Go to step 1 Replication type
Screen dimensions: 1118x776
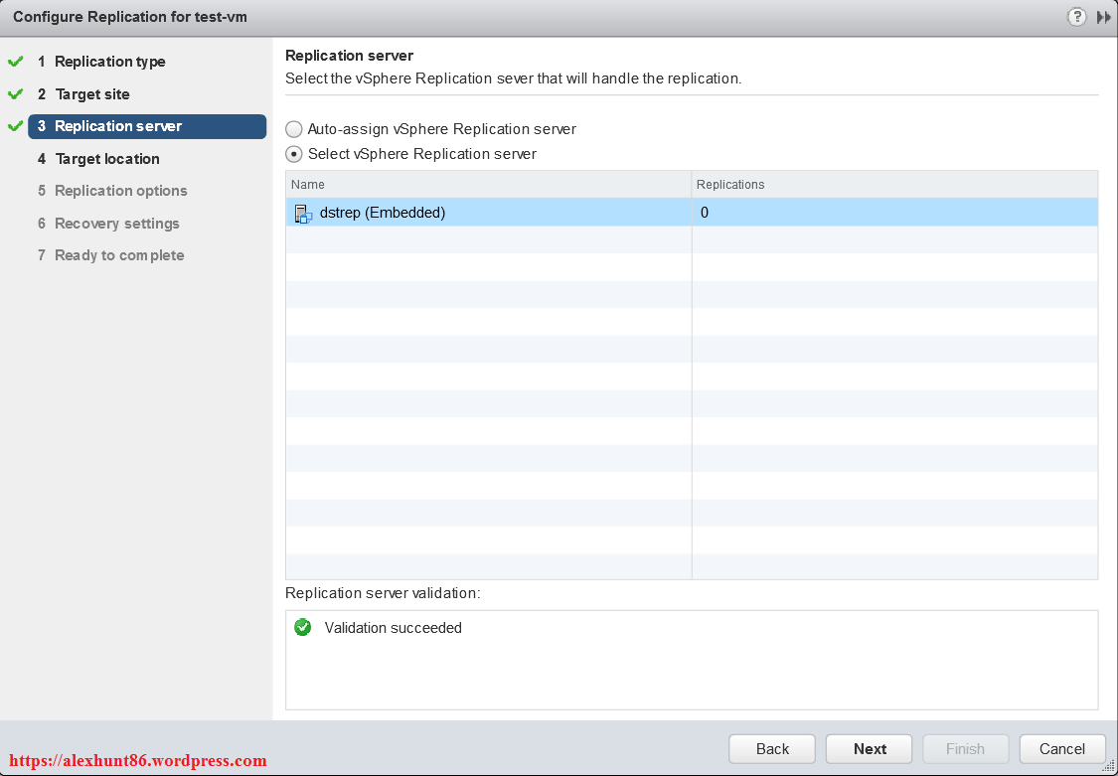click(109, 62)
